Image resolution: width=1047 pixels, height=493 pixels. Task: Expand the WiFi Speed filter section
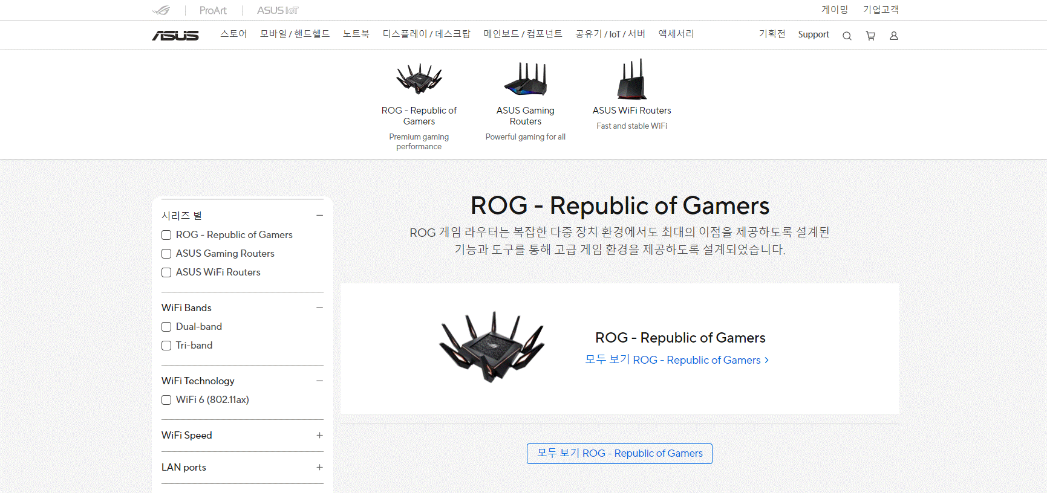point(319,436)
